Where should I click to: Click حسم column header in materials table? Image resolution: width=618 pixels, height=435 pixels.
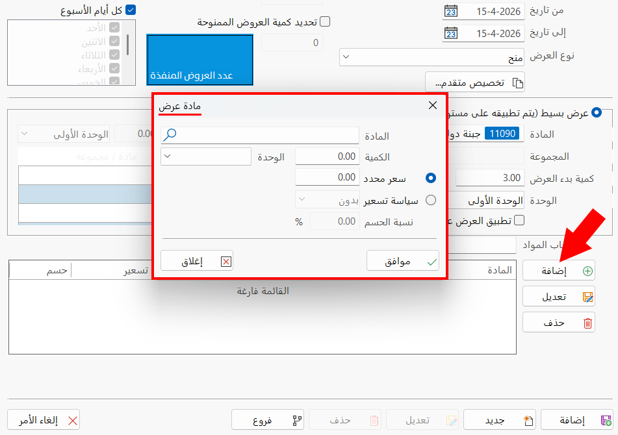tap(40, 270)
